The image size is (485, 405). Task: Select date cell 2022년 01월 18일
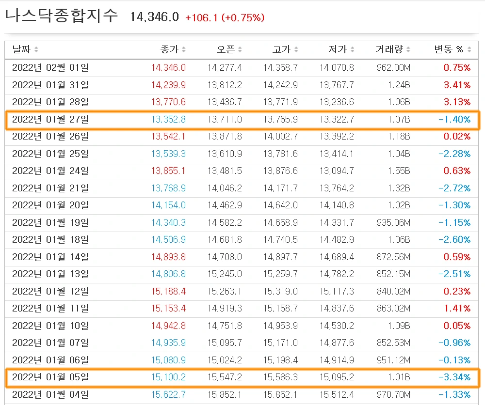point(50,239)
